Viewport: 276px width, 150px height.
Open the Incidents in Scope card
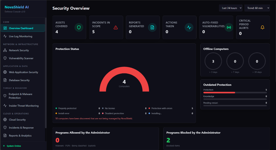point(106,27)
